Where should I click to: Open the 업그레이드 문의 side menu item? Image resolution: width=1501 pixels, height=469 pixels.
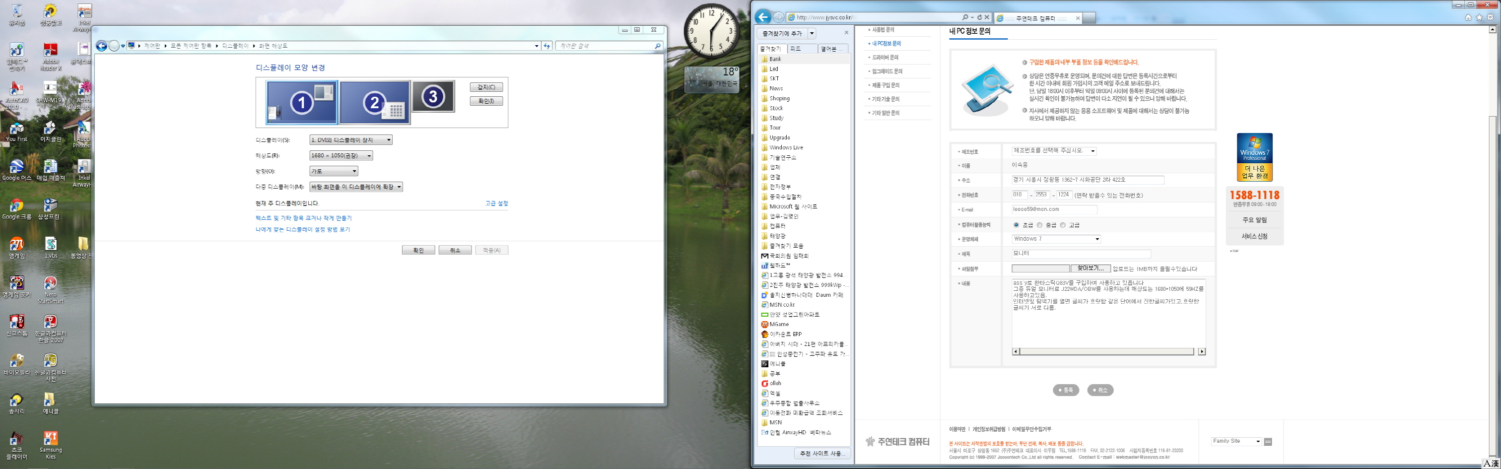(887, 71)
